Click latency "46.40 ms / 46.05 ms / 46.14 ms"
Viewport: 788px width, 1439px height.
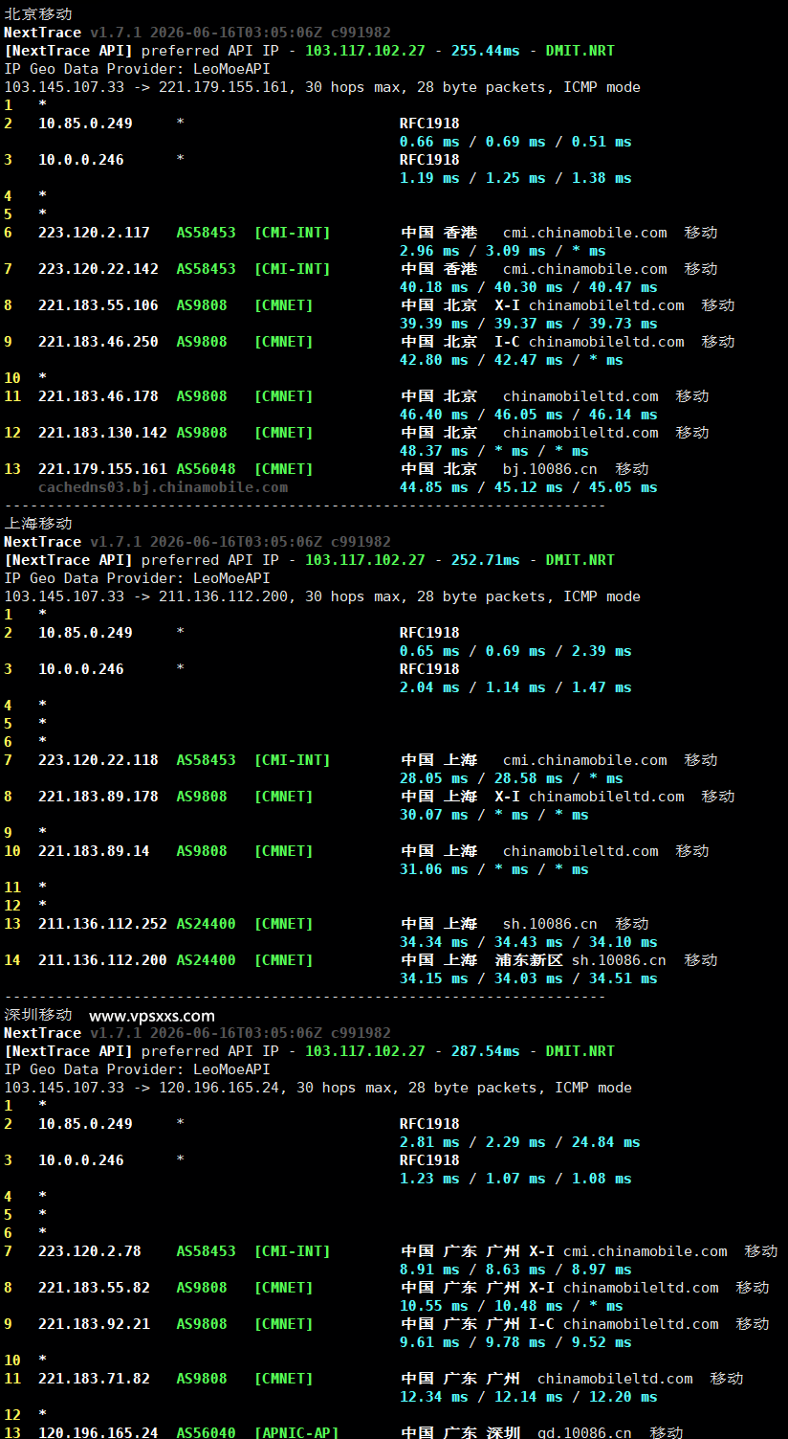click(529, 415)
